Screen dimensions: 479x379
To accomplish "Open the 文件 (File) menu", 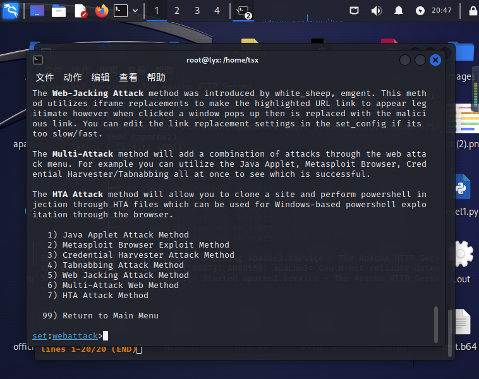I will pos(45,78).
